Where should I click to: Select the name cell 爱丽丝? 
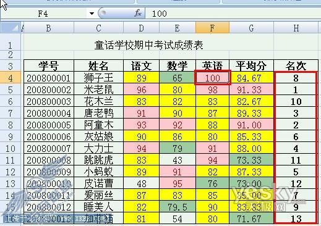(98, 195)
